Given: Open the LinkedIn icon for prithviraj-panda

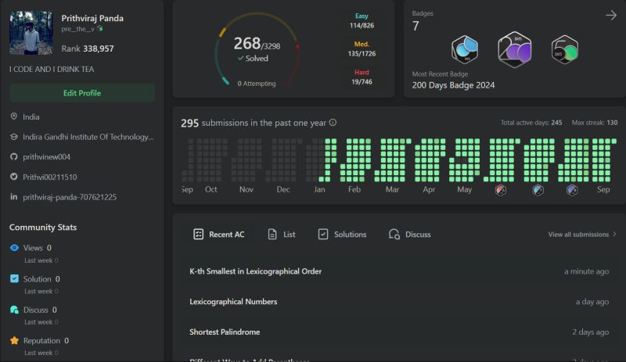Looking at the screenshot, I should point(14,197).
